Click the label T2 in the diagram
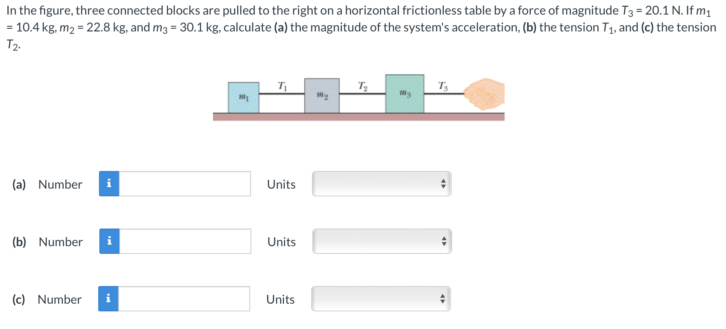 362,85
